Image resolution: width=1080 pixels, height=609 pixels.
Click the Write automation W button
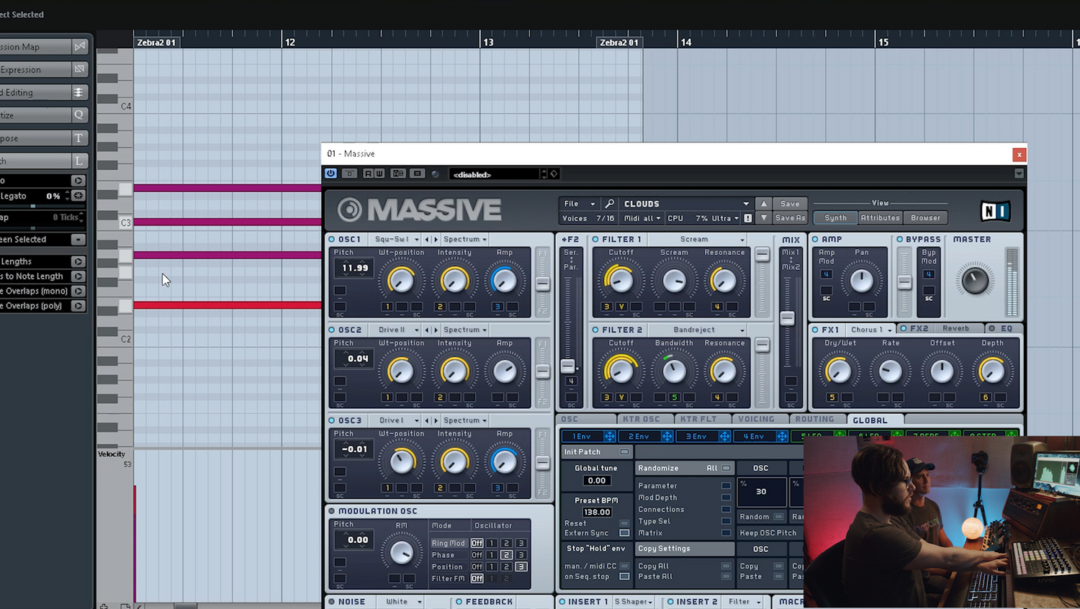[379, 173]
